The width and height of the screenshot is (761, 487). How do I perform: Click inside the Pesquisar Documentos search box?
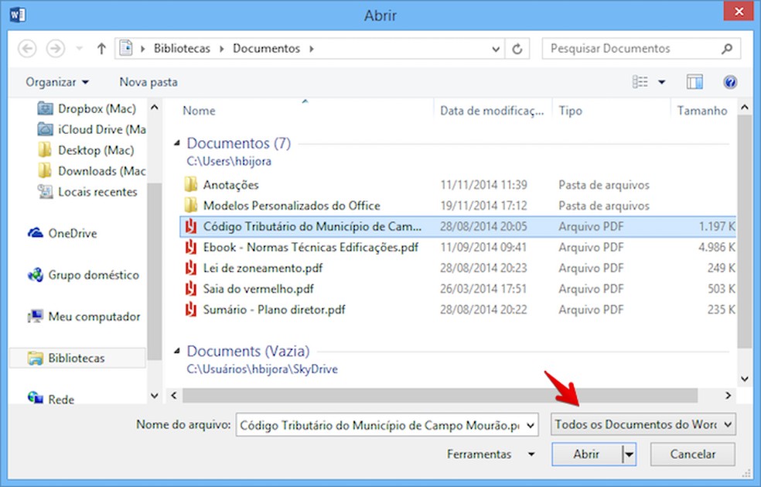(x=626, y=48)
